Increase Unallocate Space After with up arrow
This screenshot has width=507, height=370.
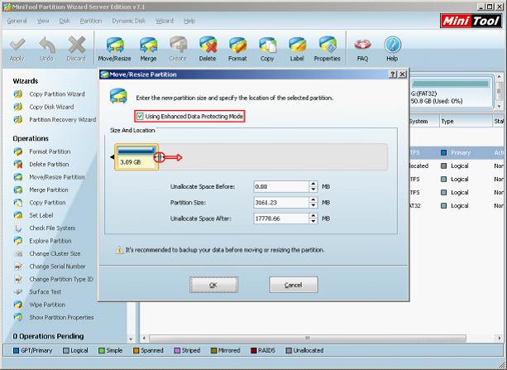313,215
